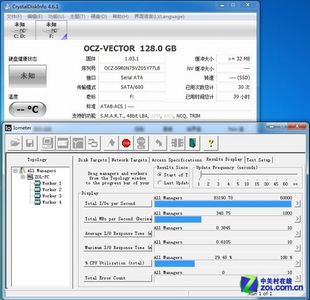Click serial number field OCZ-59R0N75VZ05Y77L8
The height and width of the screenshot is (300, 310).
132,68
